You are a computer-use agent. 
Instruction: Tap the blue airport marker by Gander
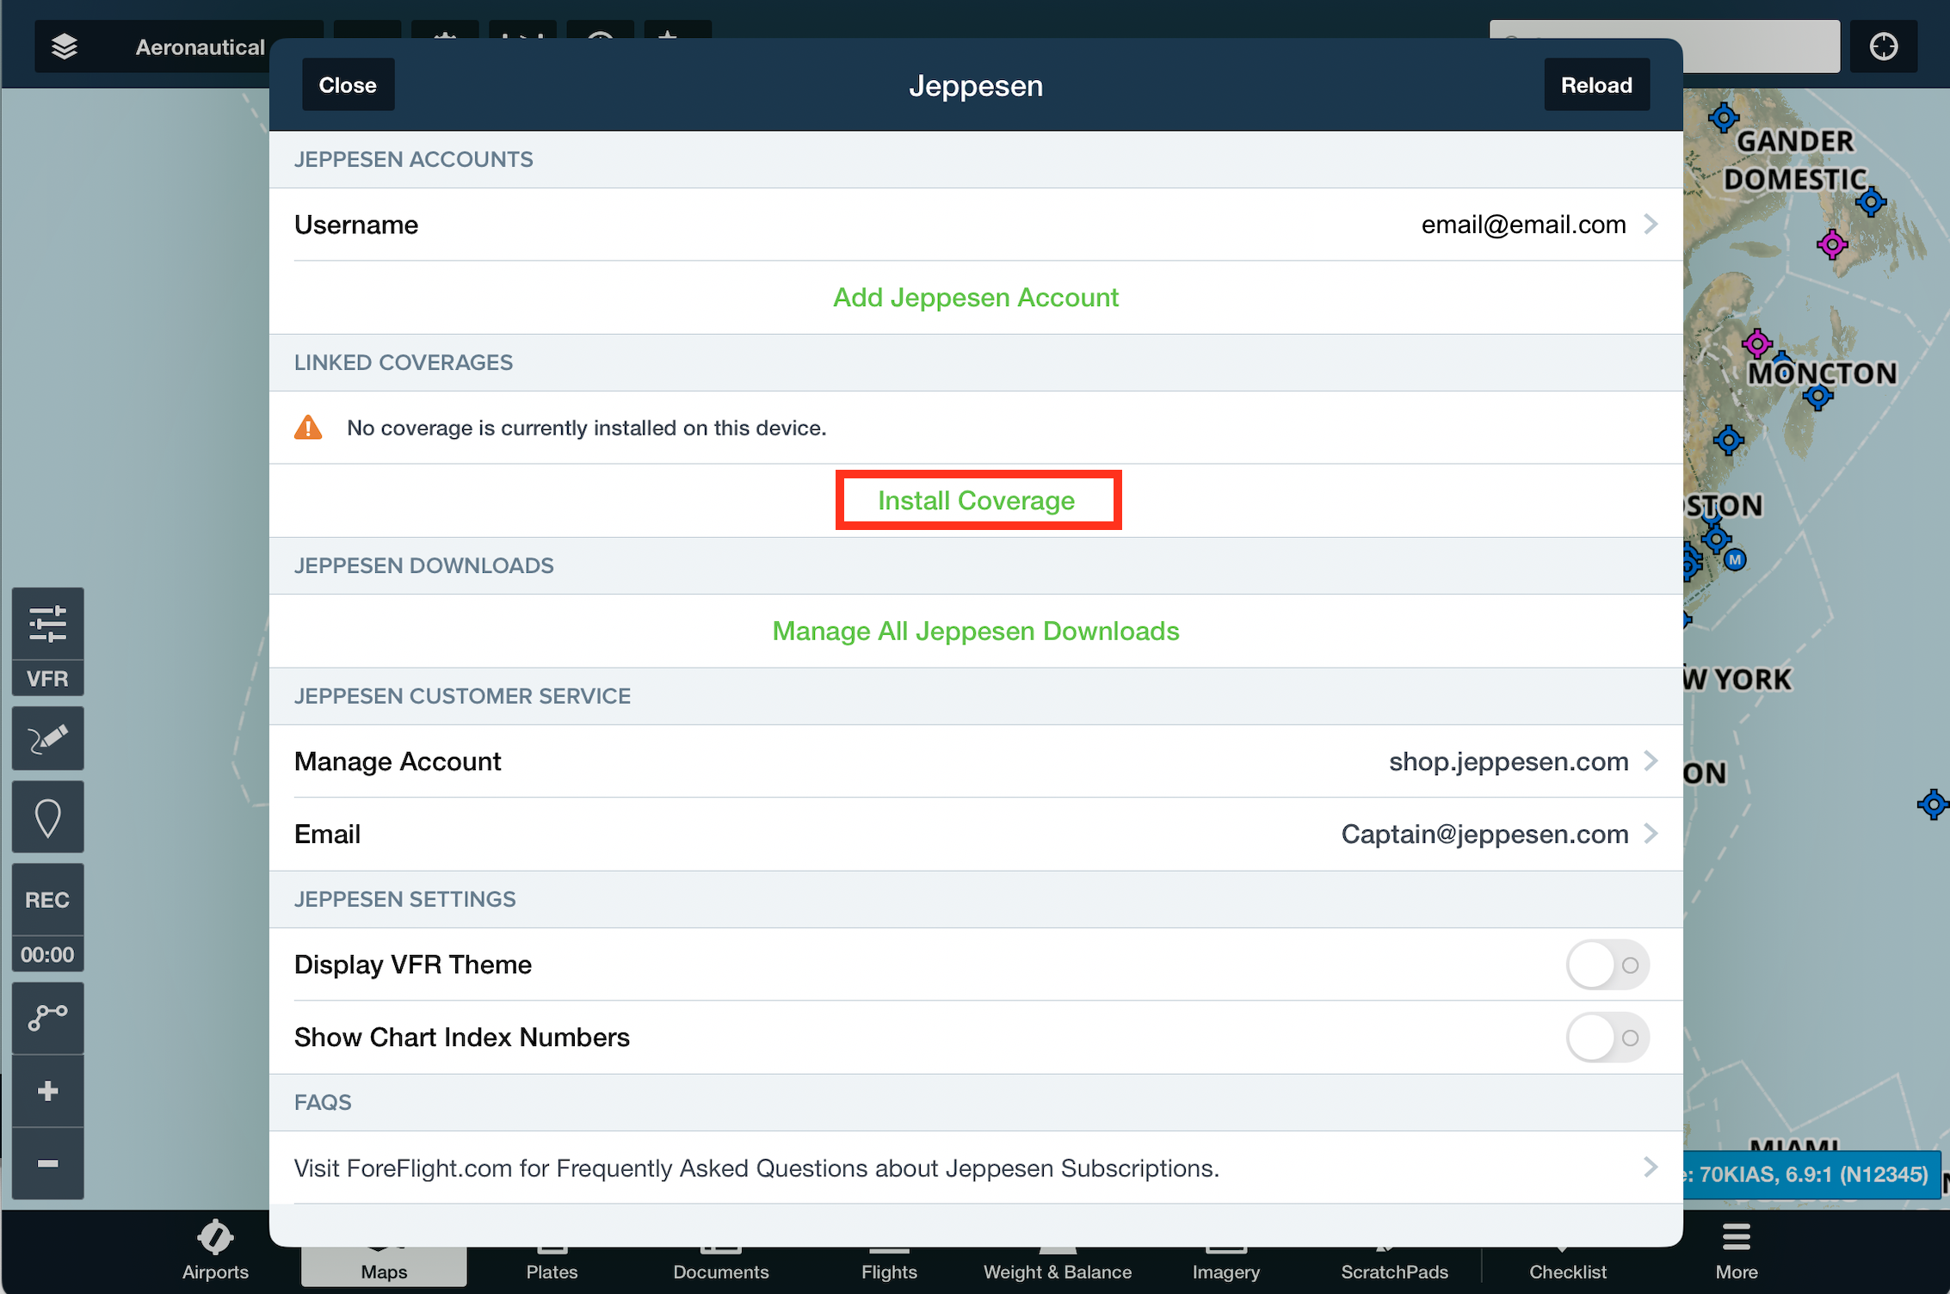click(x=1724, y=118)
